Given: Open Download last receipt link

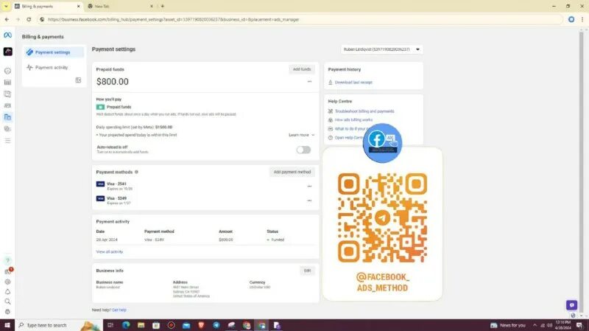Looking at the screenshot, I should point(353,83).
